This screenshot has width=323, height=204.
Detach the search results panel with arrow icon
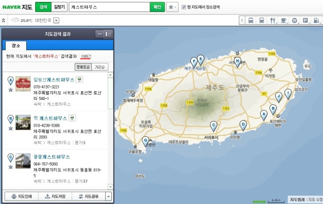108,34
